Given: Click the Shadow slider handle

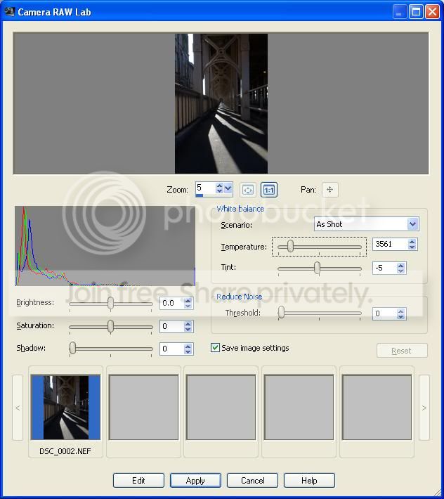Looking at the screenshot, I should [72, 348].
